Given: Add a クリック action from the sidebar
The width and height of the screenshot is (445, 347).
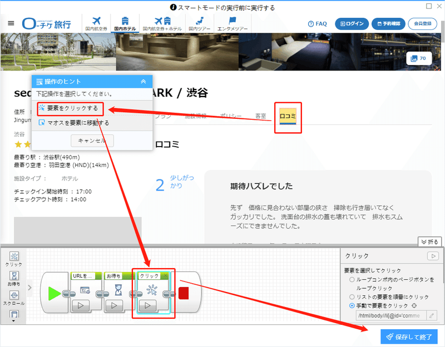Looking at the screenshot, I should (14, 259).
